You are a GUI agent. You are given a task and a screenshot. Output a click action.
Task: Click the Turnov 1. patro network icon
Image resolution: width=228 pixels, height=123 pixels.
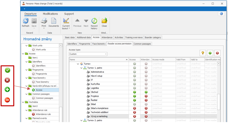[x=85, y=68]
